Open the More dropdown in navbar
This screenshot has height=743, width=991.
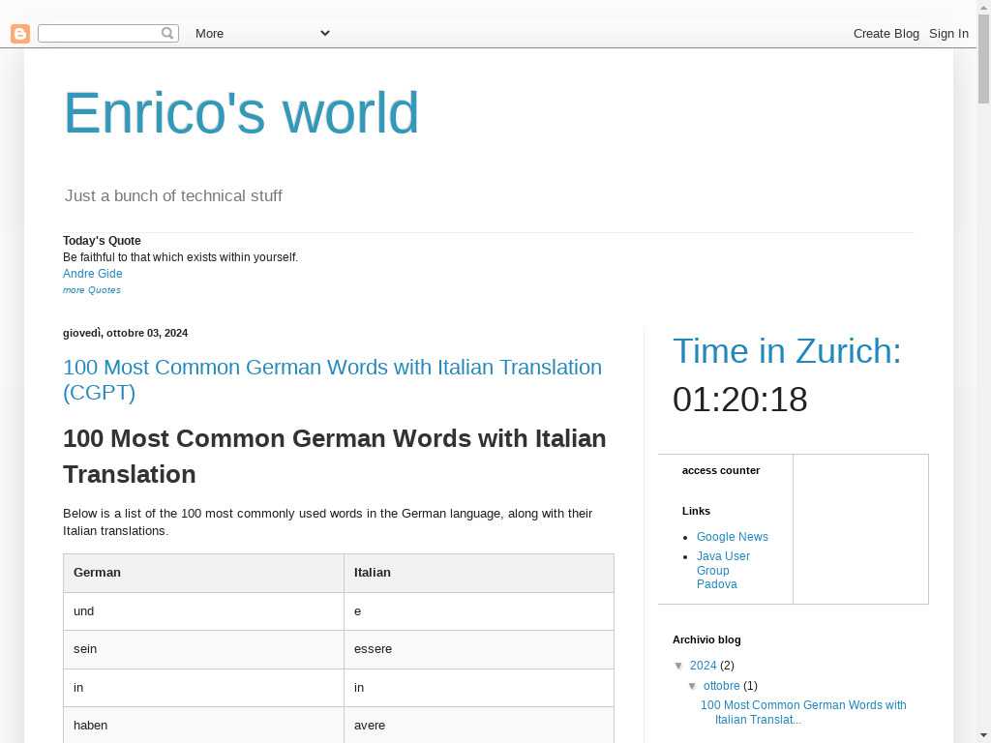click(x=261, y=33)
